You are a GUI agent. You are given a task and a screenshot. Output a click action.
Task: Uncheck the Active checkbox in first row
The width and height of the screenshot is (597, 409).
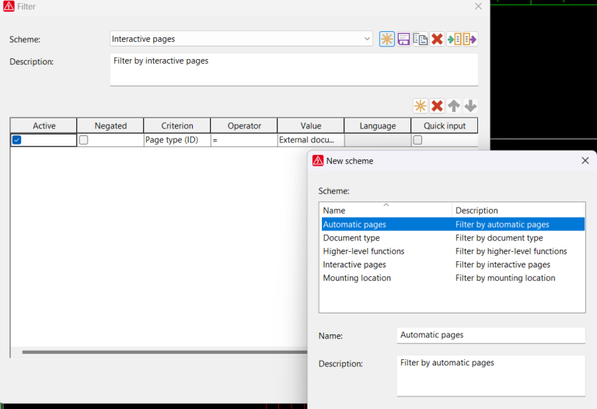click(17, 140)
